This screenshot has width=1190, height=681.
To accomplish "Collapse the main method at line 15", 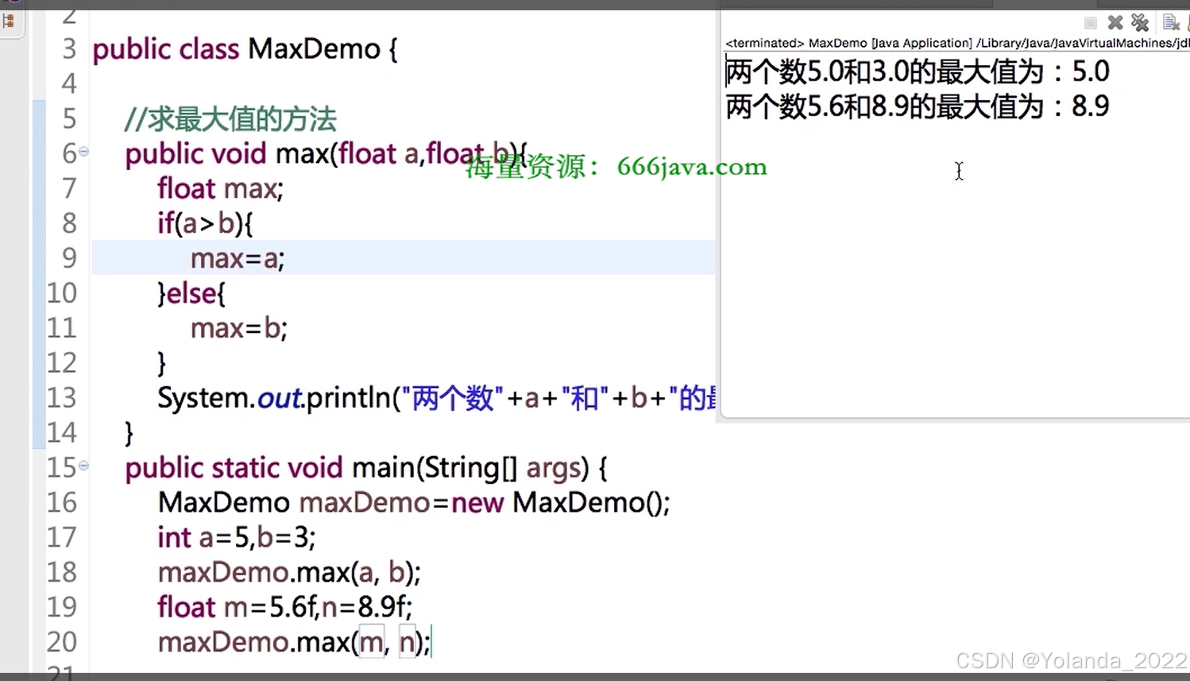I will pyautogui.click(x=83, y=466).
